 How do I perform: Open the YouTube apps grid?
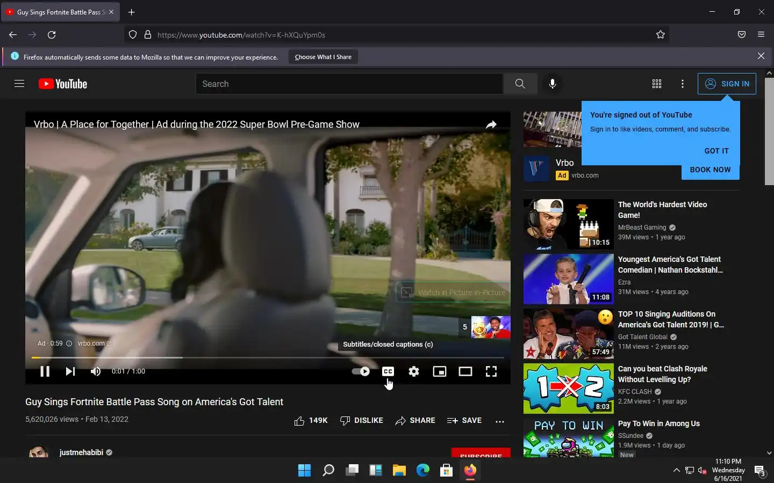(657, 84)
